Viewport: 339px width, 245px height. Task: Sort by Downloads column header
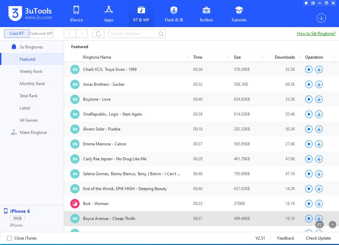284,57
